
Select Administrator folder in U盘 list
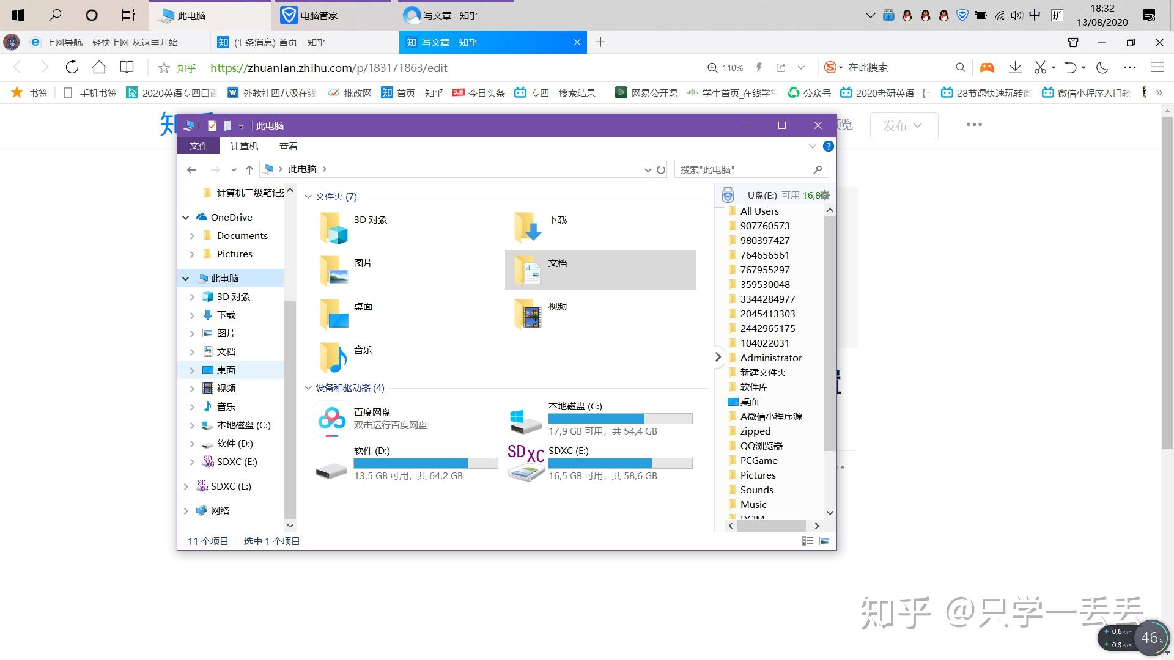[770, 358]
